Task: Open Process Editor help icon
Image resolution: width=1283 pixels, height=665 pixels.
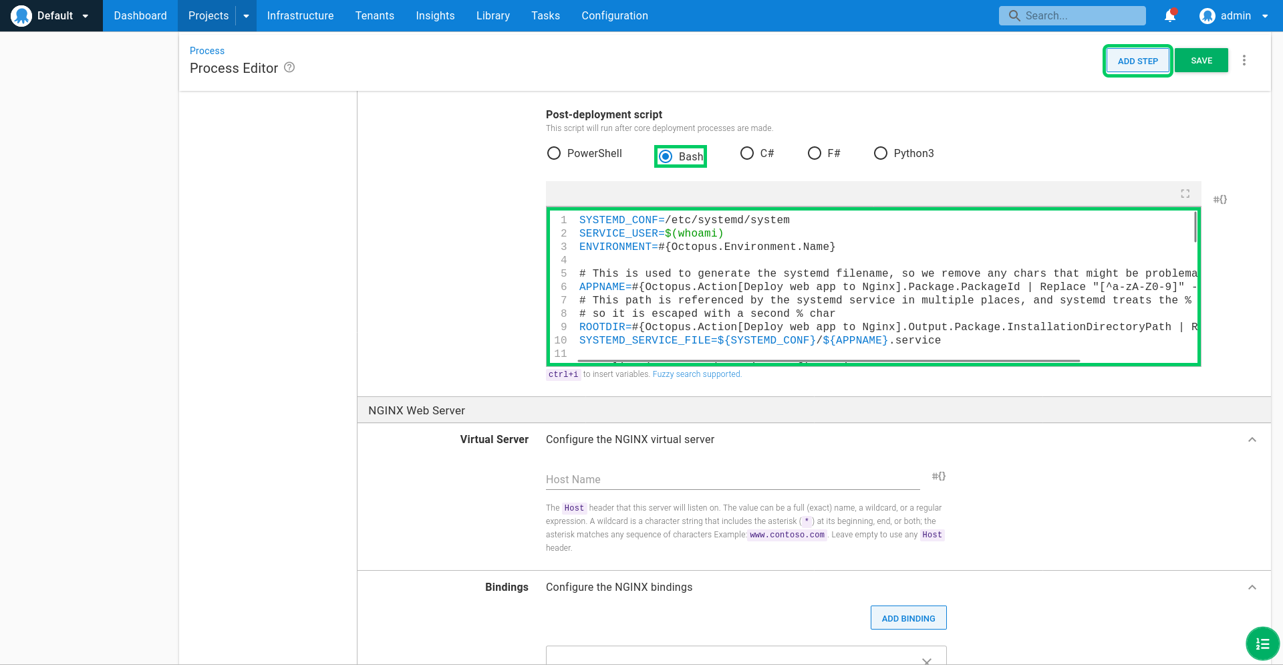Action: pyautogui.click(x=289, y=68)
